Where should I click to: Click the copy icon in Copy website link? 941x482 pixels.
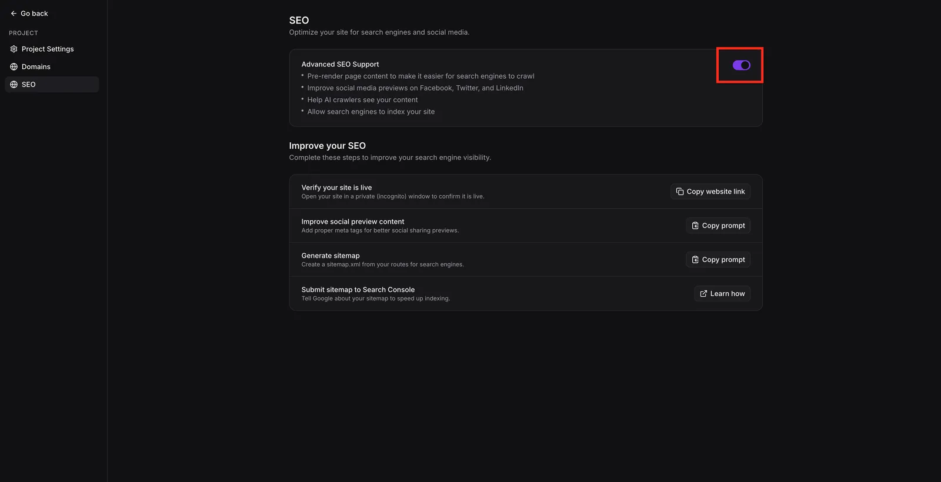[680, 192]
